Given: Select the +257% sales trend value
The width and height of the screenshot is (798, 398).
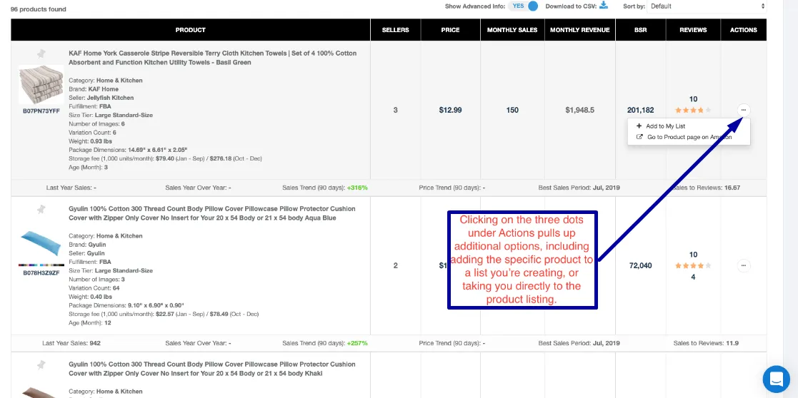Looking at the screenshot, I should (x=357, y=343).
